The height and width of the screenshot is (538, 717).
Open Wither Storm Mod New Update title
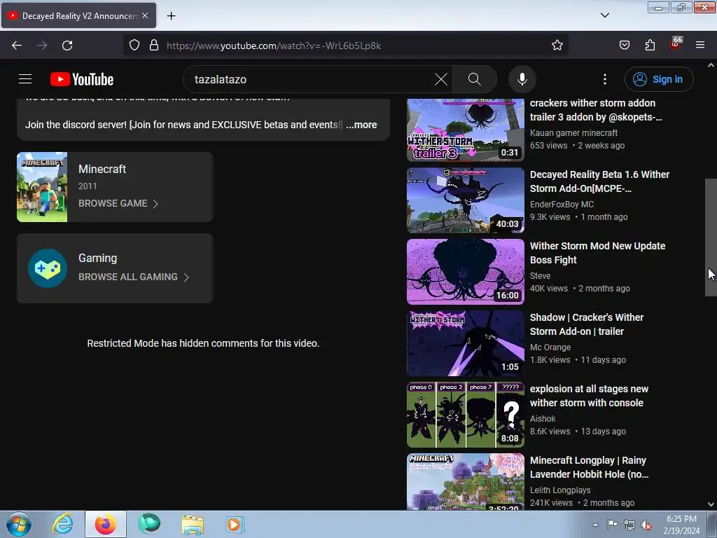pos(597,253)
